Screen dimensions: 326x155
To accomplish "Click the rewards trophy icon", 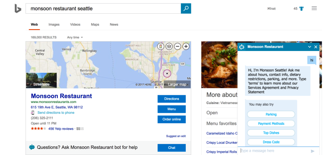I will pyautogui.click(x=301, y=8).
